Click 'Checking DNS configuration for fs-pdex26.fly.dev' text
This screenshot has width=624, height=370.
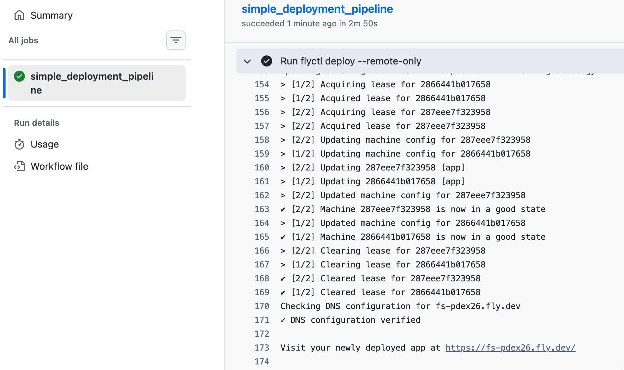pyautogui.click(x=400, y=306)
